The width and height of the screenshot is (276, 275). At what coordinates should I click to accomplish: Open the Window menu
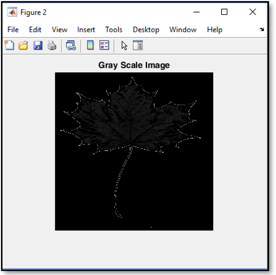click(x=183, y=30)
